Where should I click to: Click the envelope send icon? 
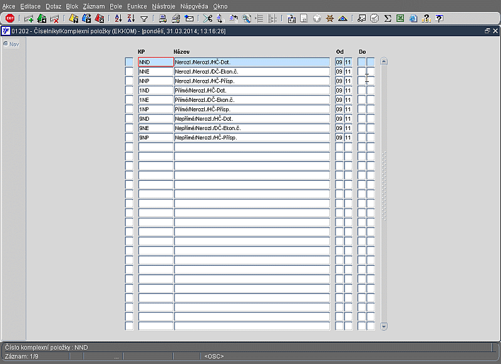[x=189, y=19]
